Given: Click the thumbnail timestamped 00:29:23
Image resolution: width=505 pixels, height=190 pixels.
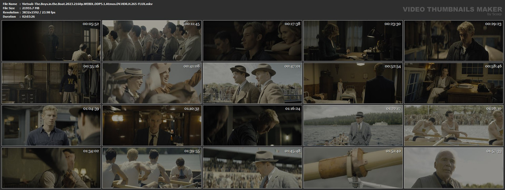Looking at the screenshot, I should [x=454, y=41].
